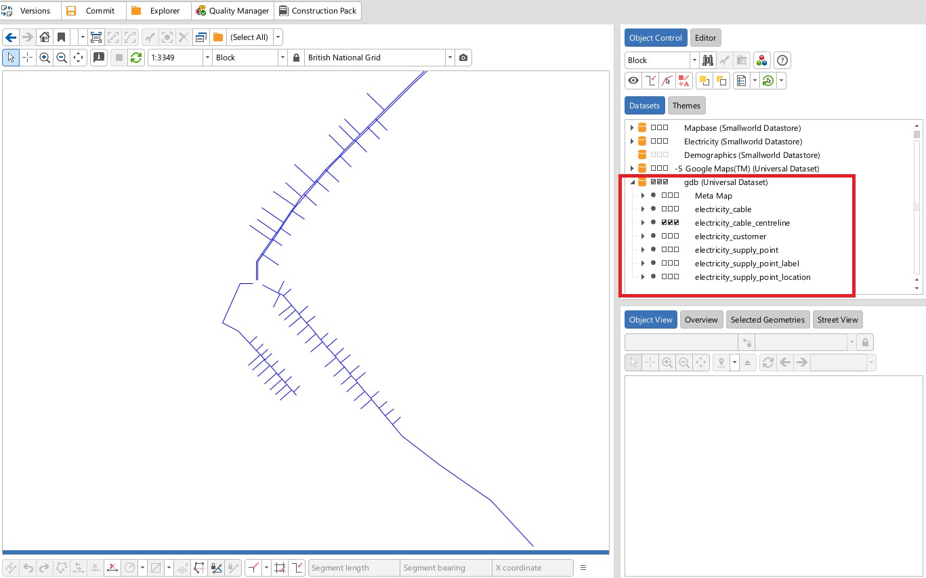Click the binoculars find icon
Image resolution: width=926 pixels, height=578 pixels.
[708, 60]
